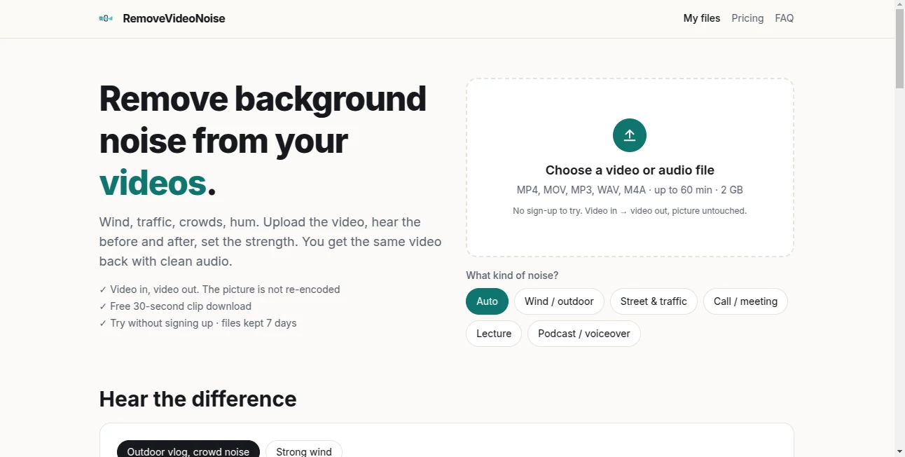Click the scrollbar up arrow
This screenshot has height=457, width=905.
(x=899, y=4)
